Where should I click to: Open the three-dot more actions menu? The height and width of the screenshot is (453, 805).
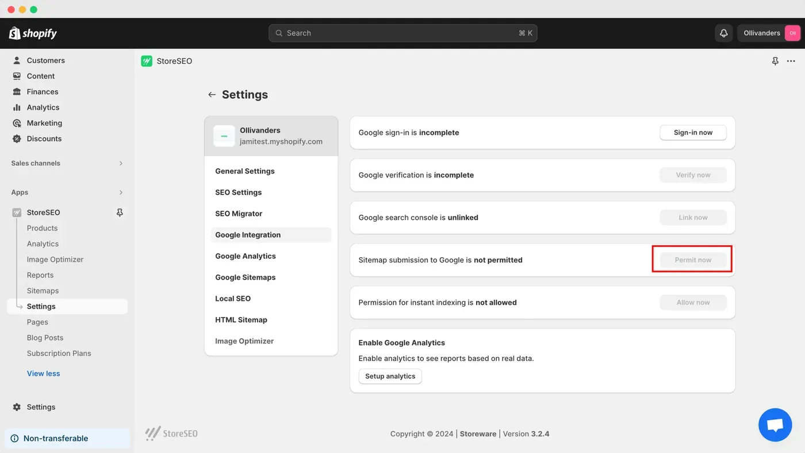[x=791, y=61]
